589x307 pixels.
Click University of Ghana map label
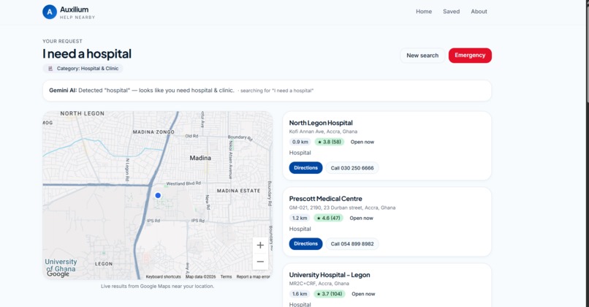click(61, 265)
